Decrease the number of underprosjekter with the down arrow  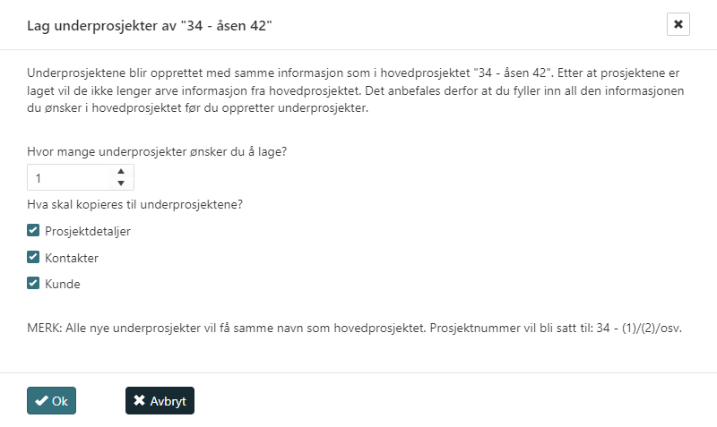121,184
